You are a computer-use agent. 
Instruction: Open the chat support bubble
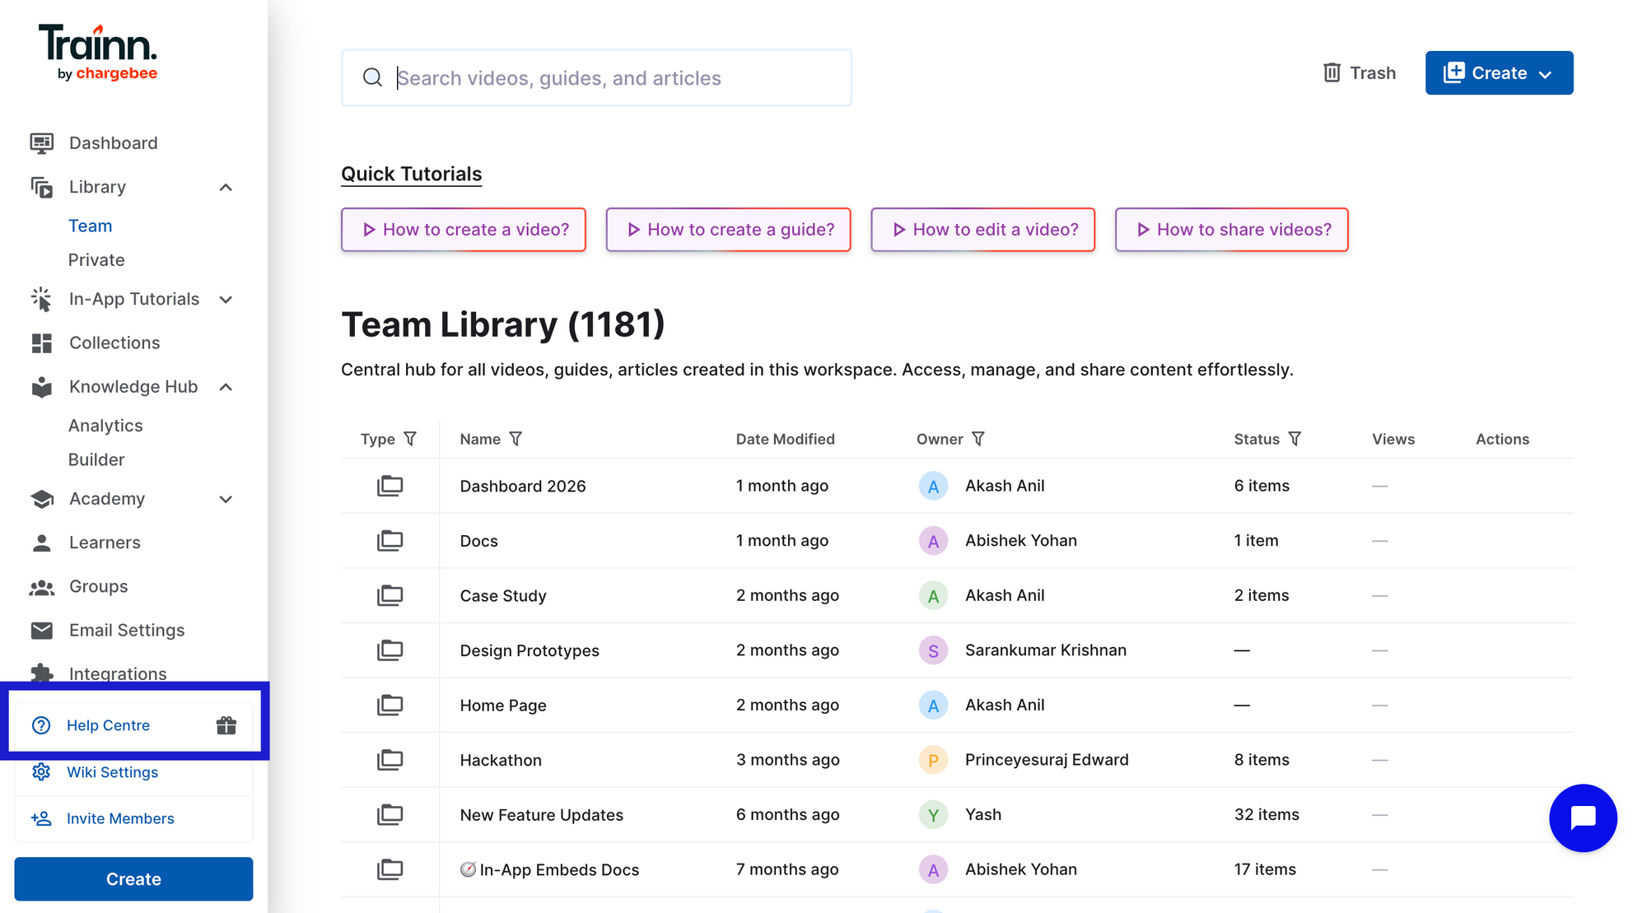(1583, 818)
